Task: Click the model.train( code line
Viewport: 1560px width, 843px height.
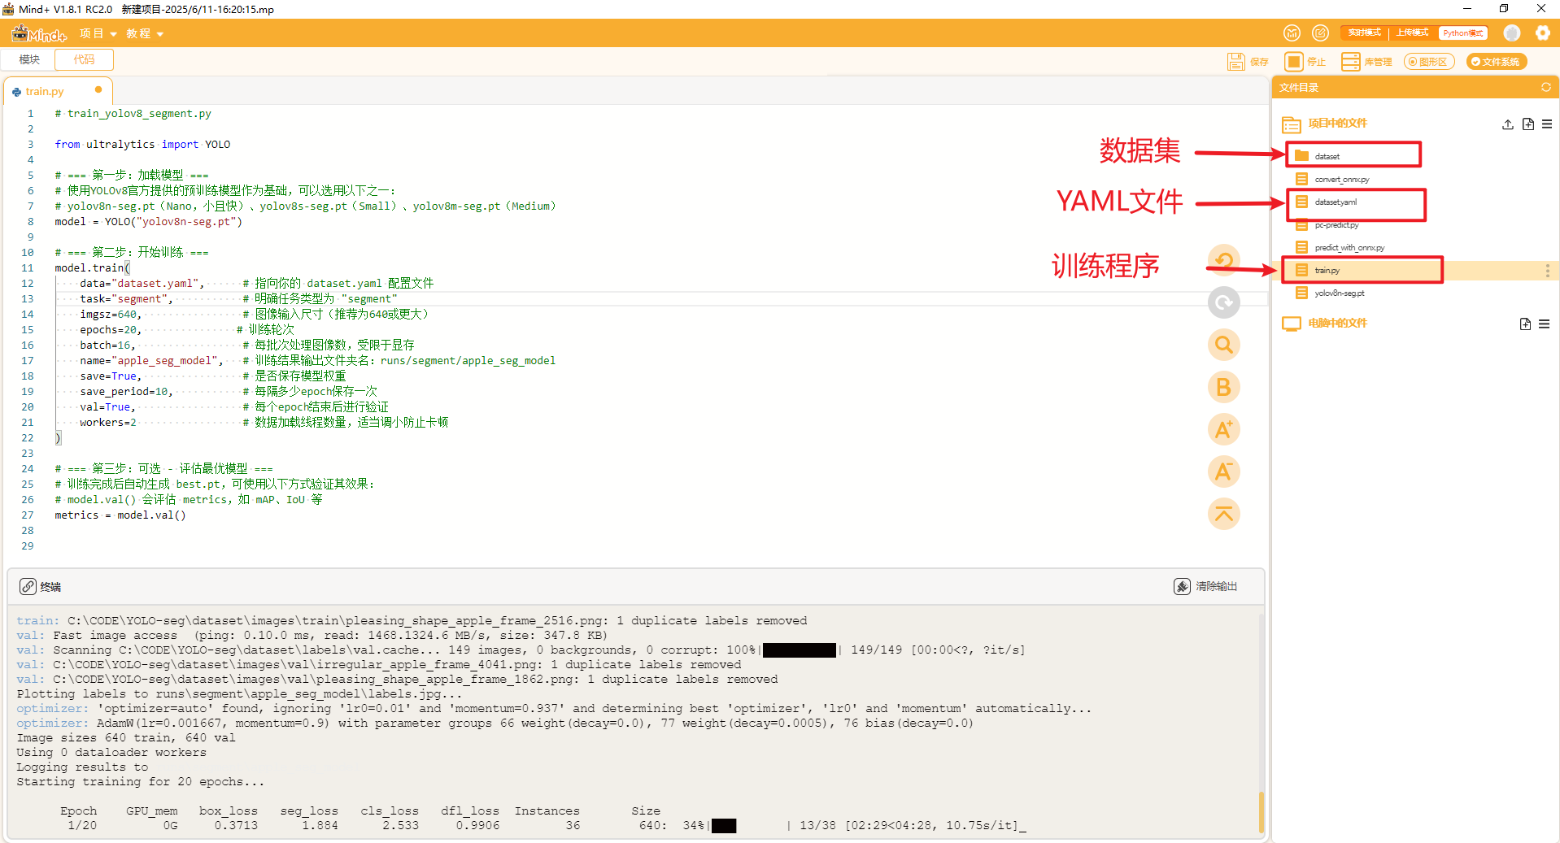Action: 92,267
